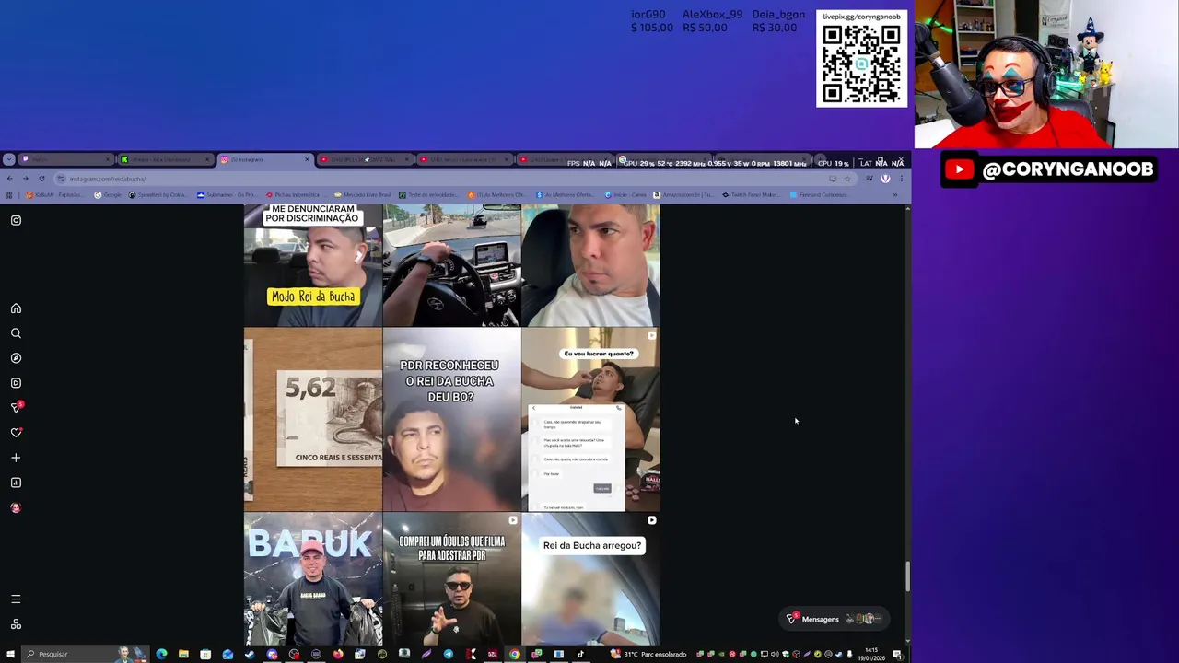The width and height of the screenshot is (1179, 663).
Task: Go to Instagram Home via house icon
Action: pos(16,308)
